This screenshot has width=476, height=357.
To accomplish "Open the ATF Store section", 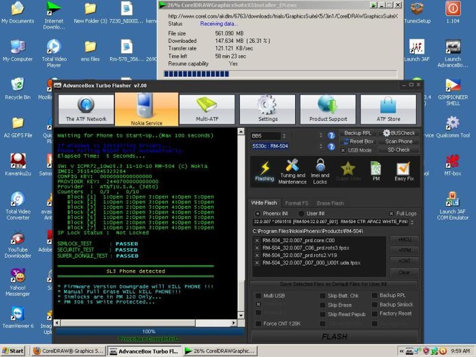I will tap(389, 109).
